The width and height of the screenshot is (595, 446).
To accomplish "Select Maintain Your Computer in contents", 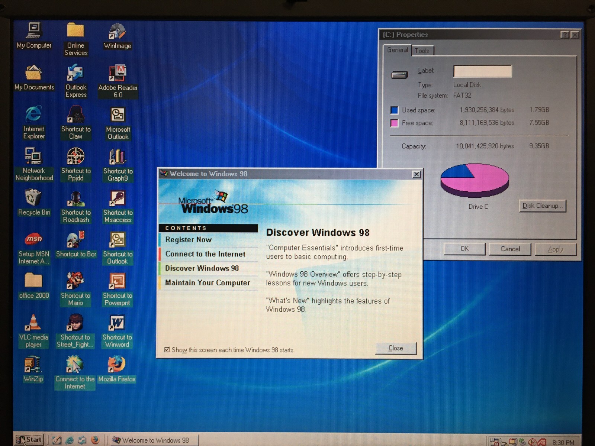I will pos(208,283).
